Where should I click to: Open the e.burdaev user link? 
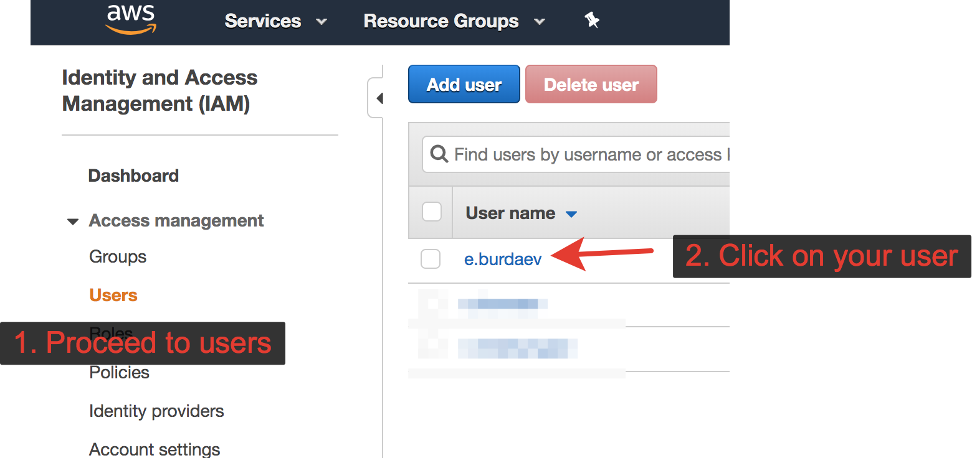(503, 259)
